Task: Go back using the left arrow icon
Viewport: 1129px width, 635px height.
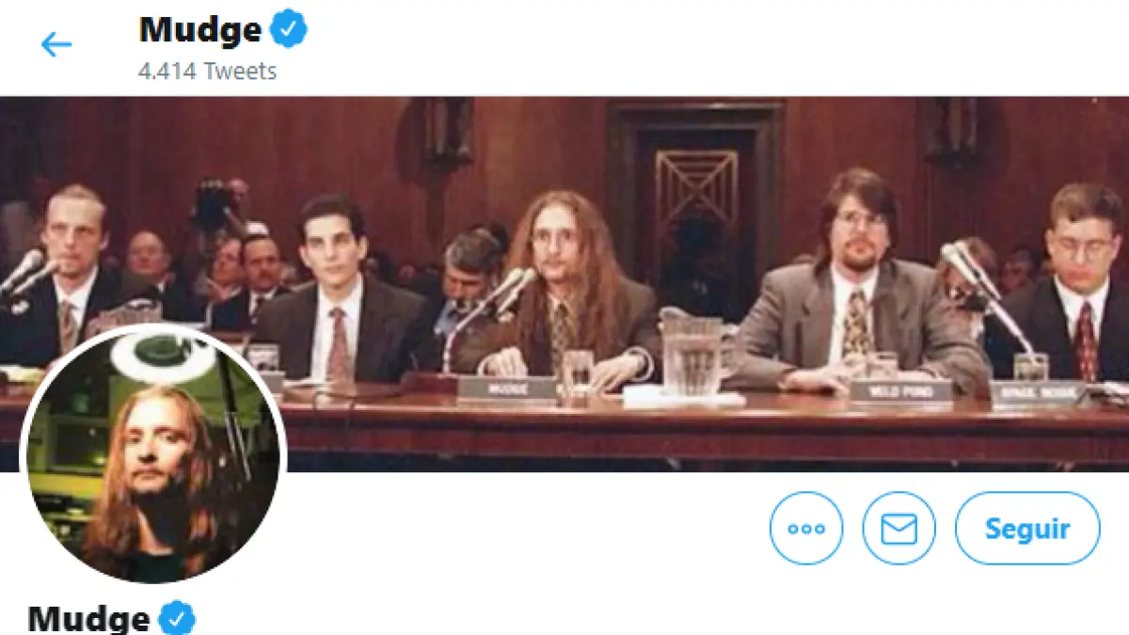Action: click(56, 43)
